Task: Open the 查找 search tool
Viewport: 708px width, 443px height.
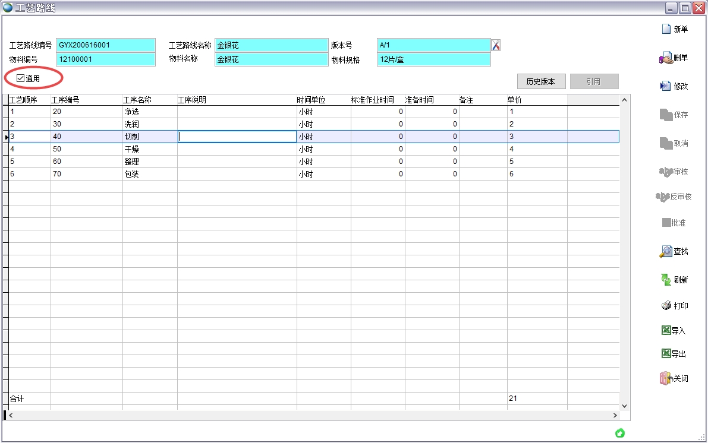Action: pos(666,251)
